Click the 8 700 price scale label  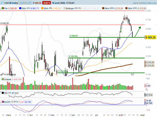point(148,20)
